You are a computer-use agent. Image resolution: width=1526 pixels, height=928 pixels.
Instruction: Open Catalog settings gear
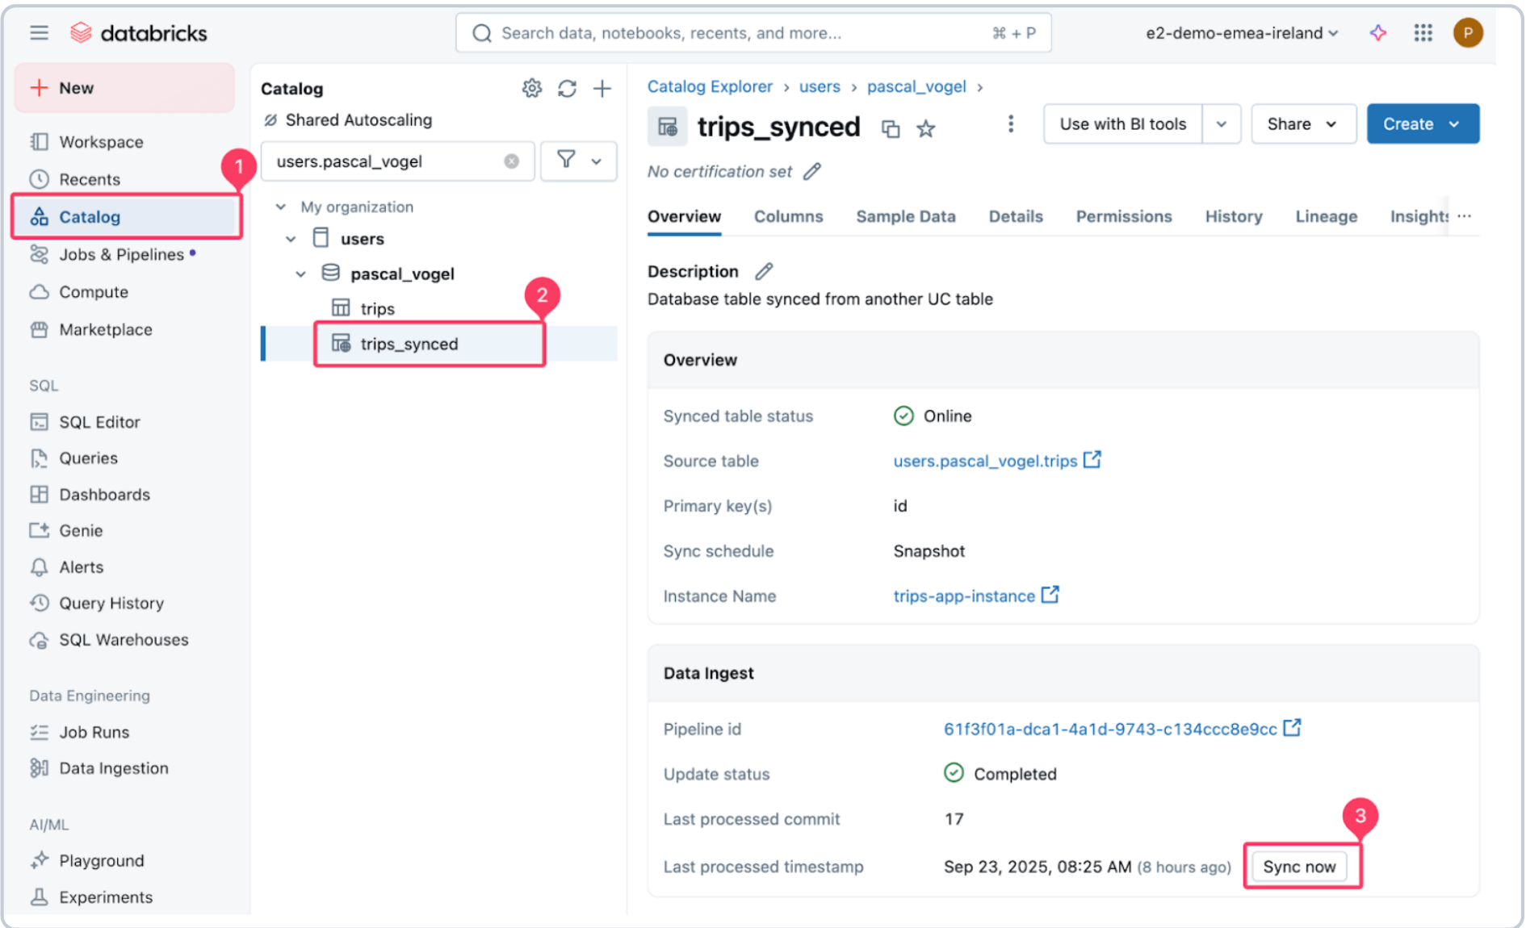(x=531, y=88)
